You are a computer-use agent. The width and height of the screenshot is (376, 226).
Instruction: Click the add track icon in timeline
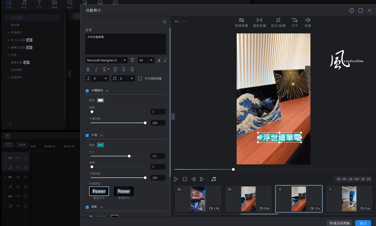tap(9, 145)
